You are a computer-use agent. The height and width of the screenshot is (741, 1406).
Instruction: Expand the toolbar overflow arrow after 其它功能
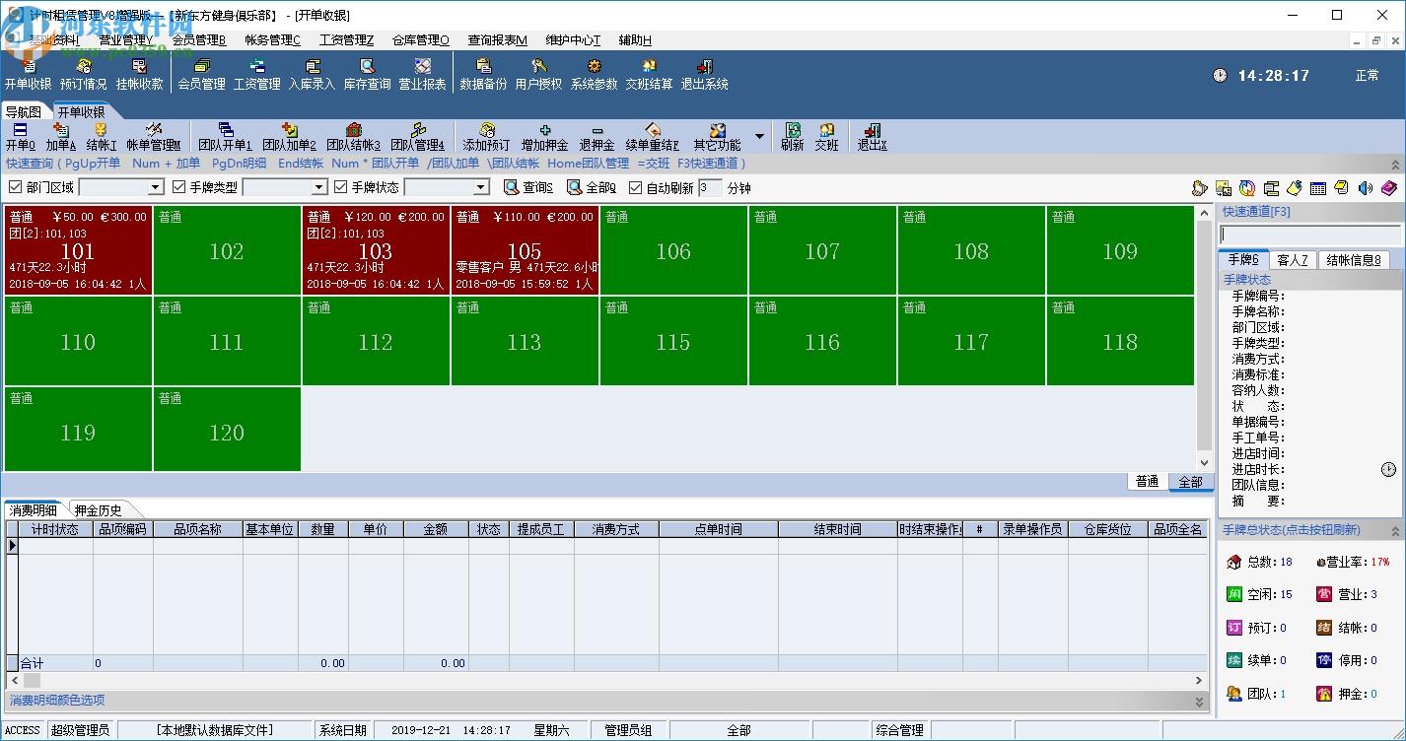[x=759, y=136]
